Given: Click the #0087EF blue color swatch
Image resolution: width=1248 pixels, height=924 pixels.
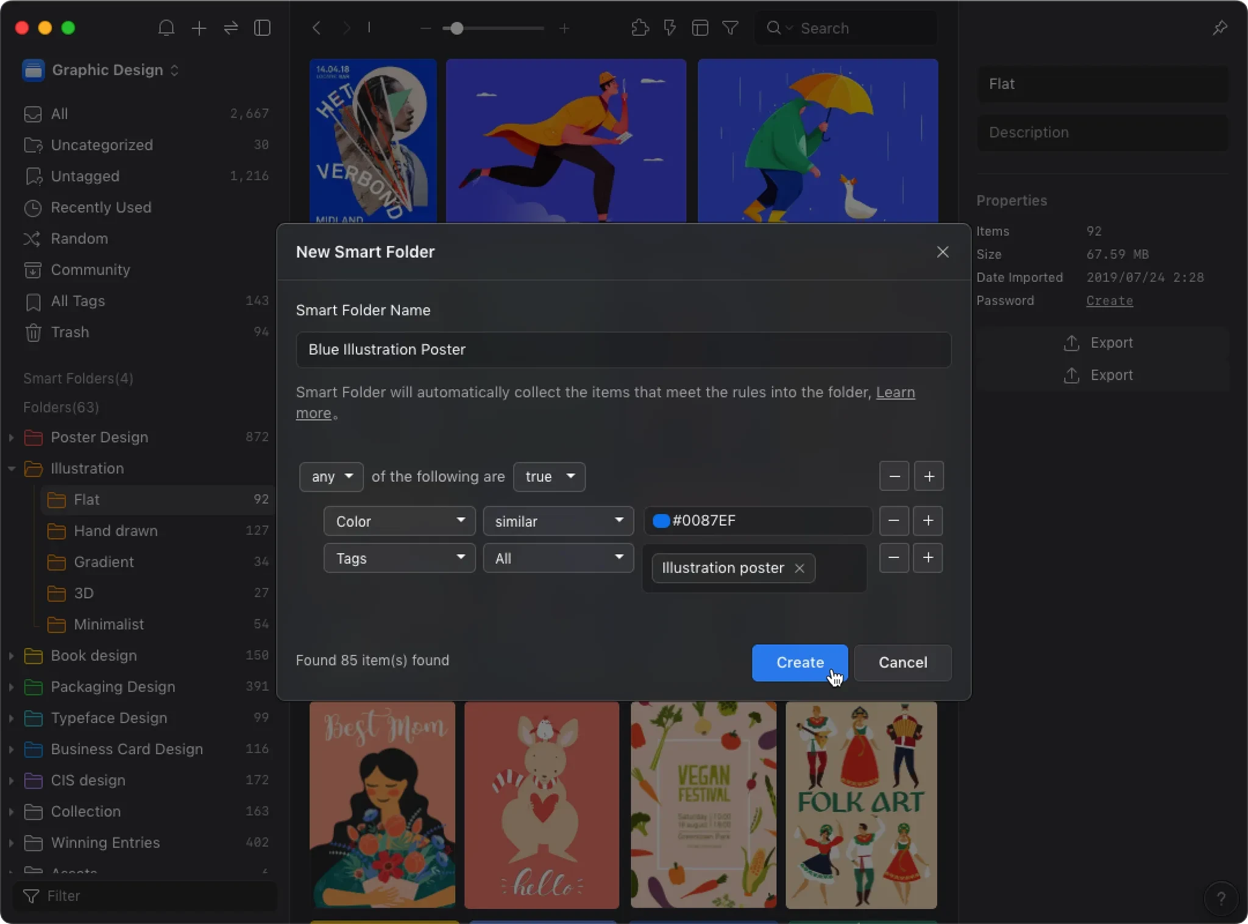Looking at the screenshot, I should click(x=661, y=521).
